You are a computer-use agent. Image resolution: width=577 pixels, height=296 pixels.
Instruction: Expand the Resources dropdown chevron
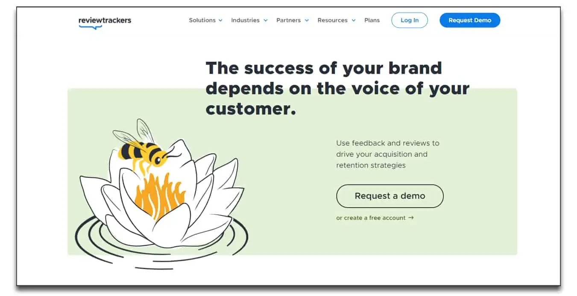pyautogui.click(x=353, y=20)
